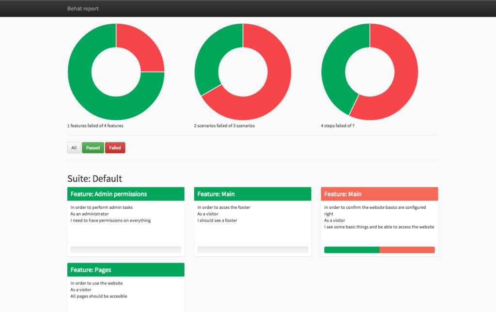Click the steps donut chart
The height and width of the screenshot is (312, 496).
coord(369,72)
